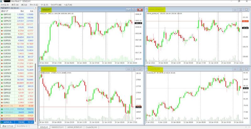The height and width of the screenshot is (129, 251).
Task: Click the red arrow icon beside NZDCHF
Action: click(x=2, y=24)
